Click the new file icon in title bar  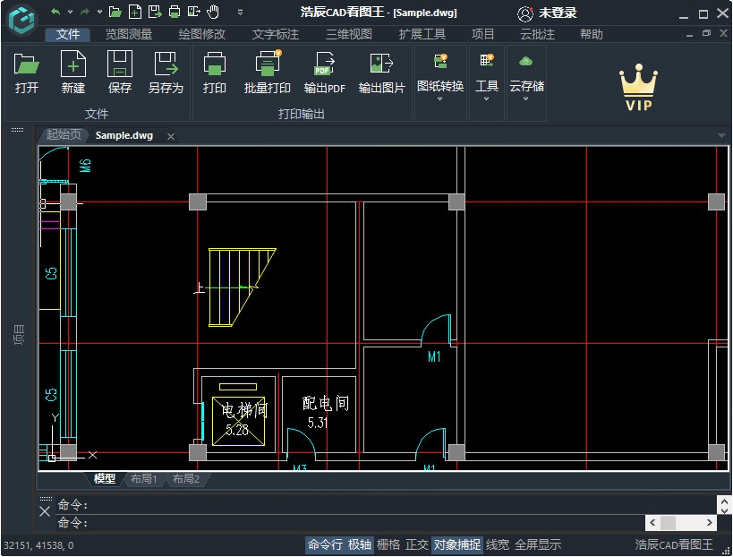(134, 12)
